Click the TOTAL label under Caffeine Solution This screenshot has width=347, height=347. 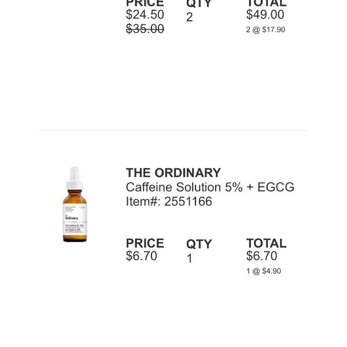click(x=267, y=243)
